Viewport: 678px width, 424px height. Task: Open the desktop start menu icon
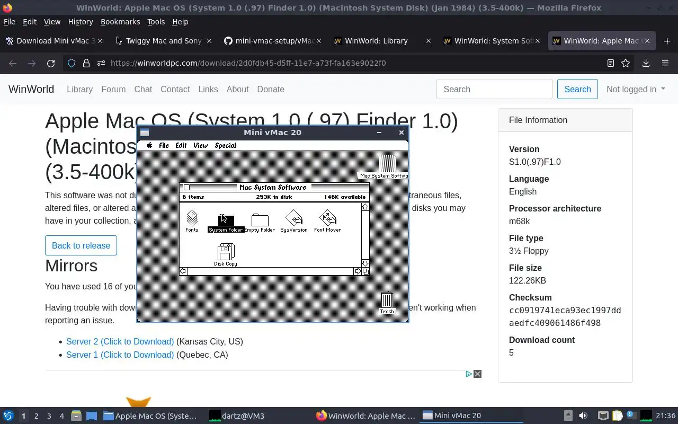pyautogui.click(x=8, y=416)
